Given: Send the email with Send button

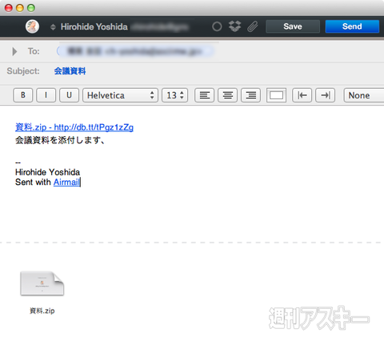Looking at the screenshot, I should tap(352, 26).
